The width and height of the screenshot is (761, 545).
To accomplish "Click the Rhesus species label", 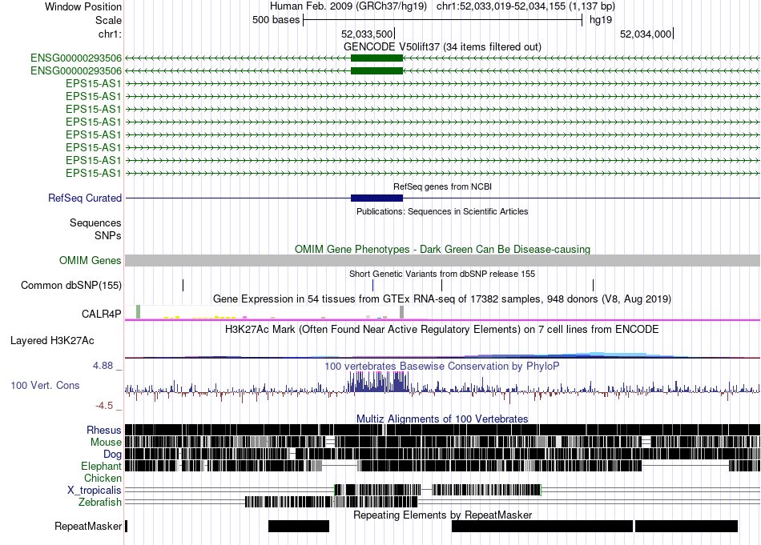I will tap(104, 430).
